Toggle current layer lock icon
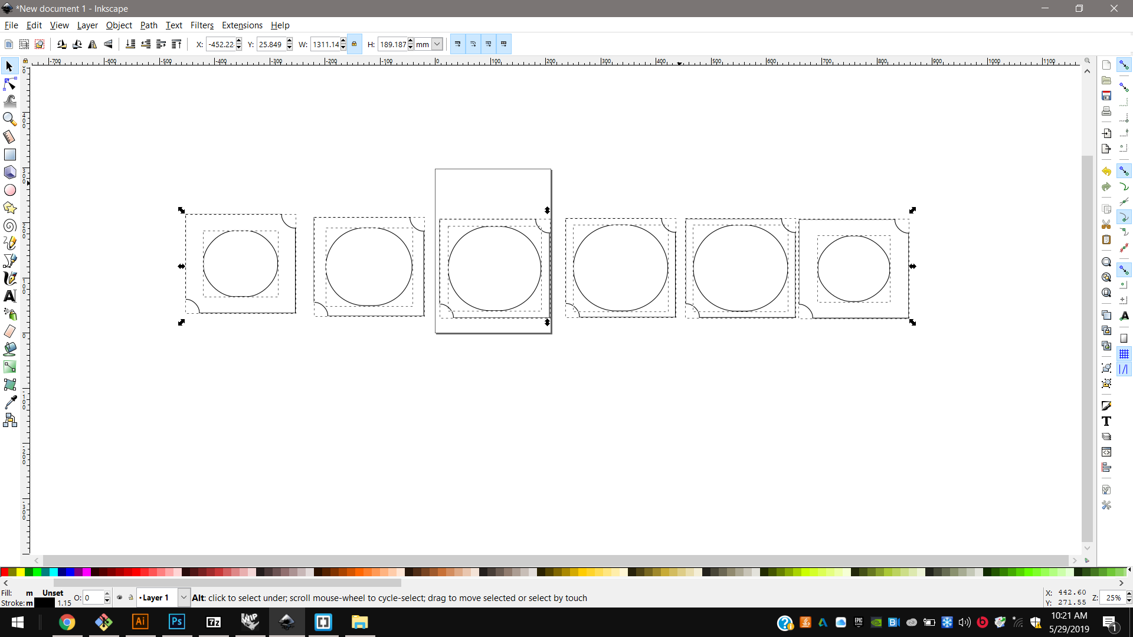 point(131,597)
